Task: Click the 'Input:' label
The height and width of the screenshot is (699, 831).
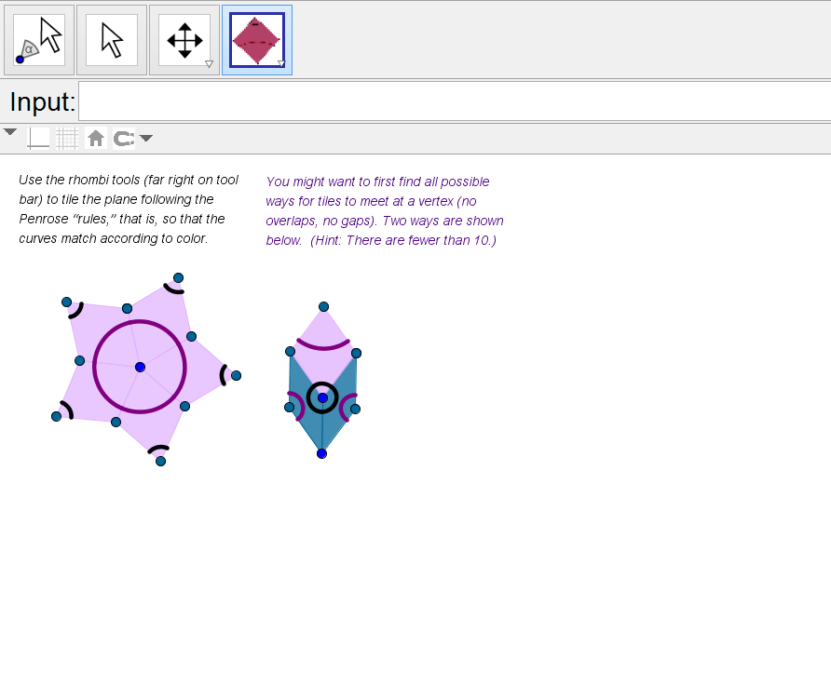Action: tap(43, 101)
